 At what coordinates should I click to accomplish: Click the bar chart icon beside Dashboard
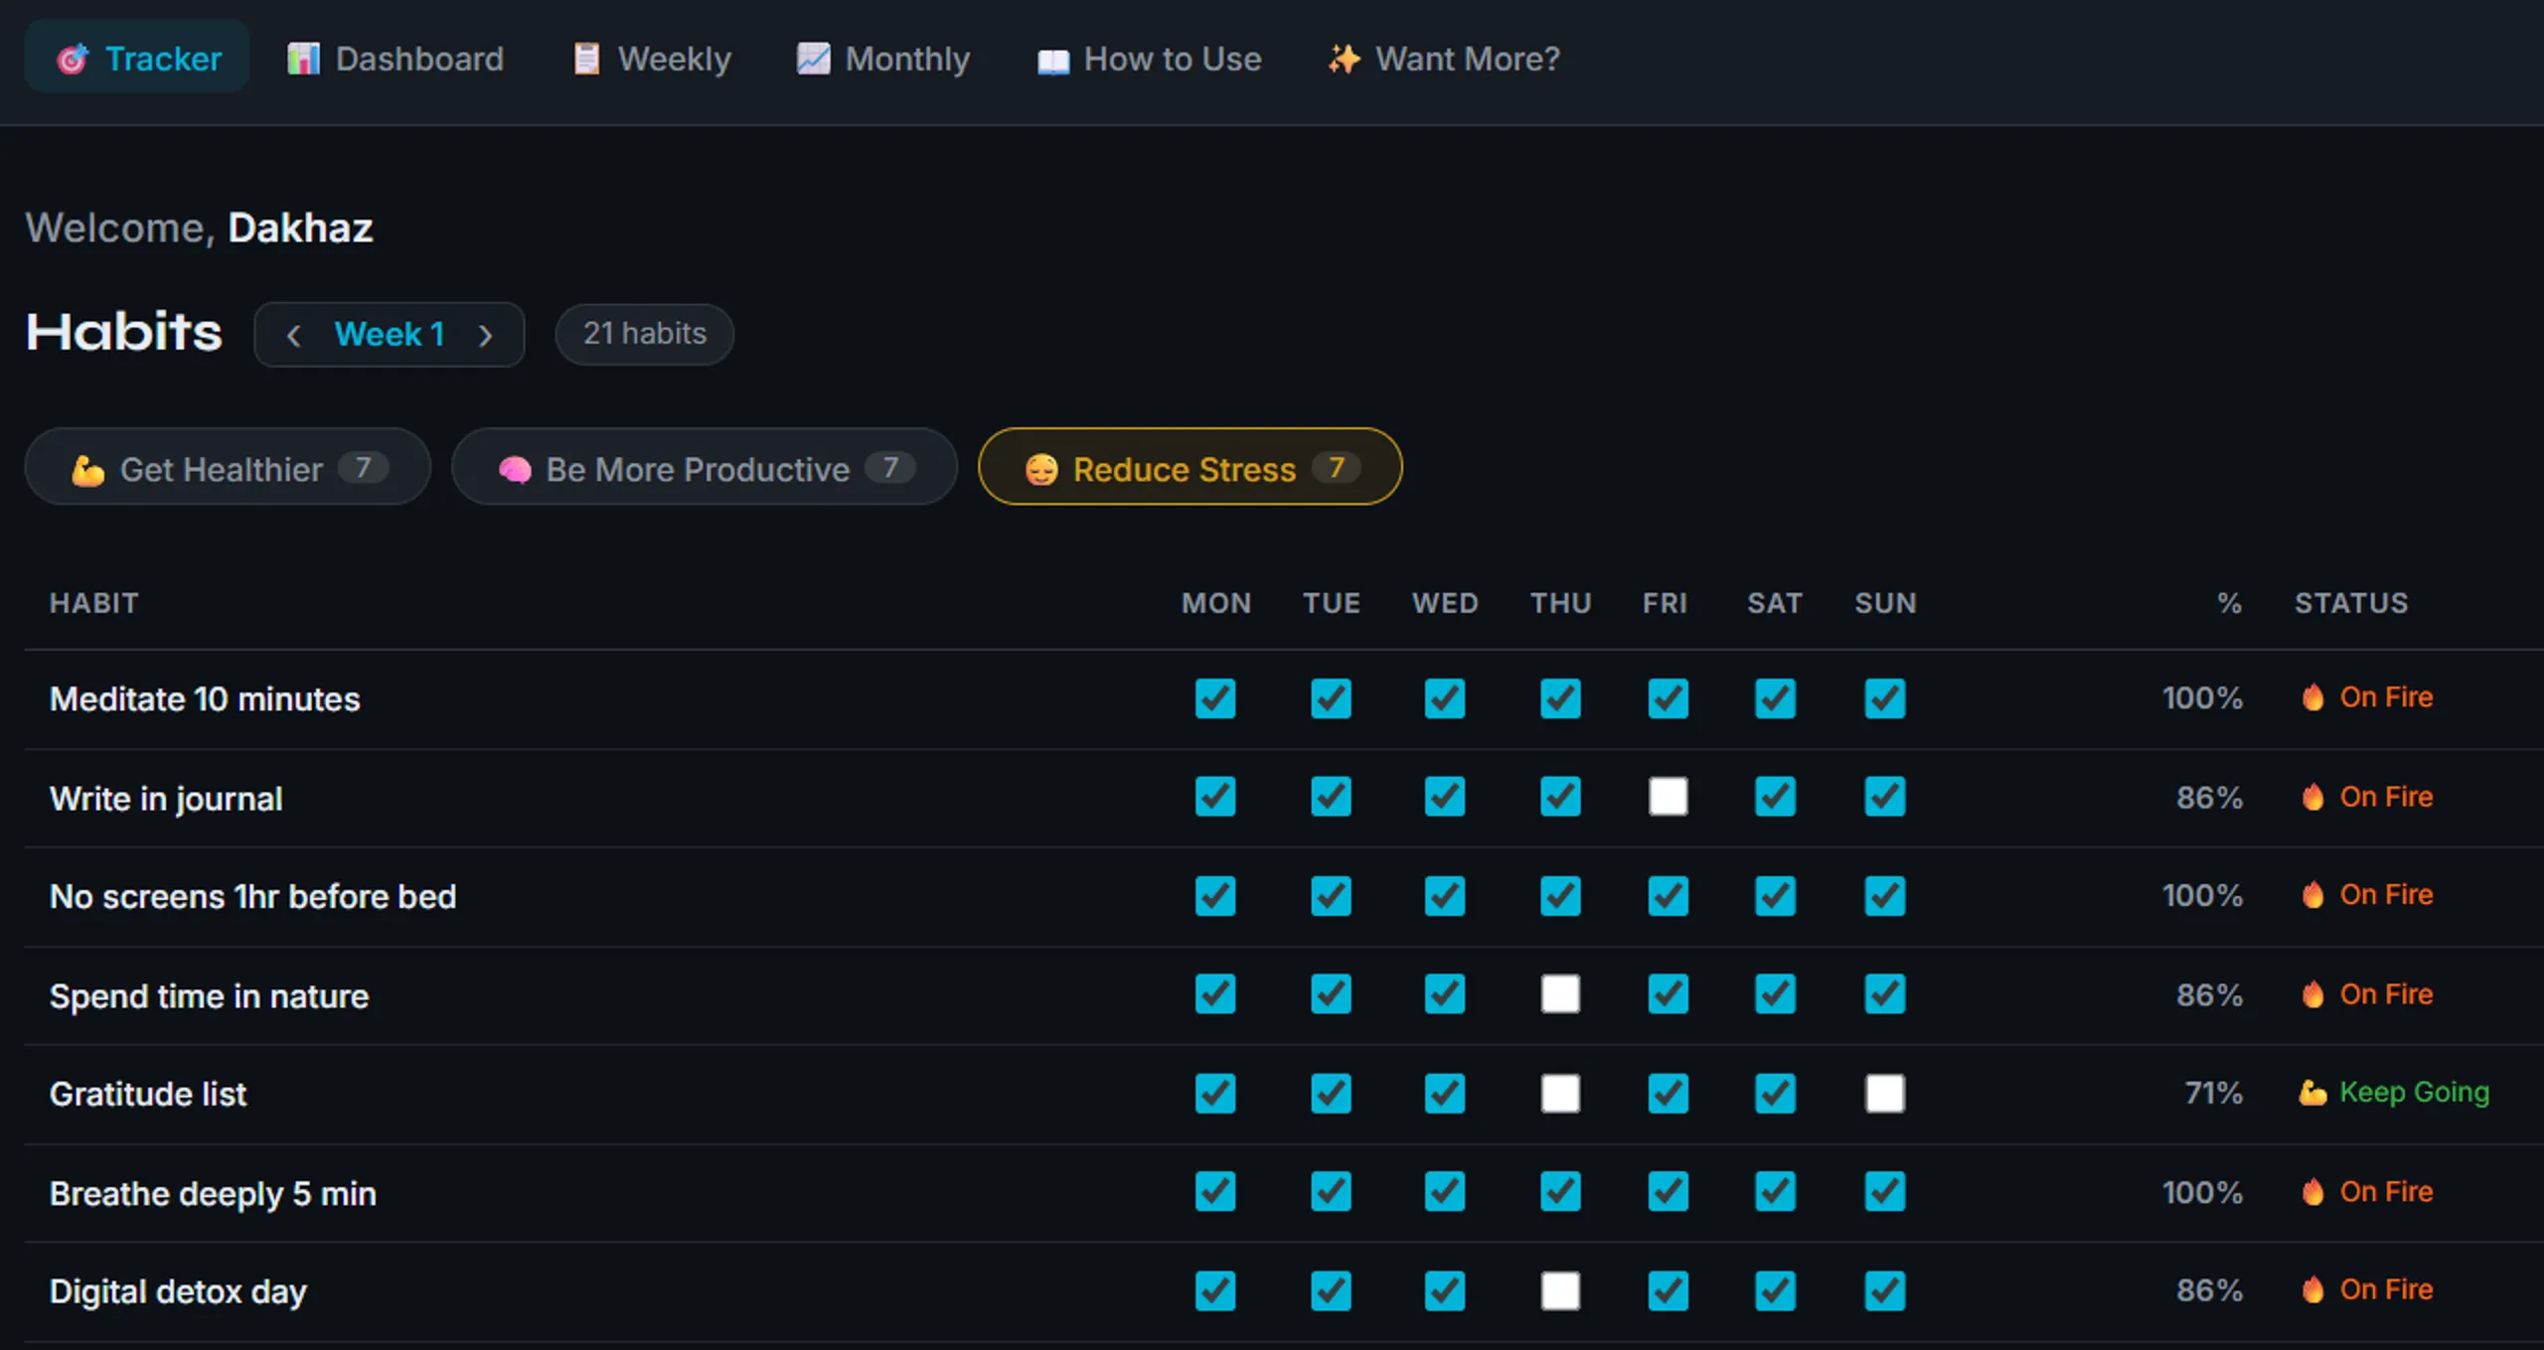point(303,59)
